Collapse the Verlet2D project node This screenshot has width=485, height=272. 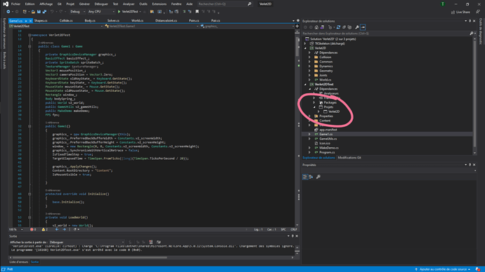(x=305, y=48)
